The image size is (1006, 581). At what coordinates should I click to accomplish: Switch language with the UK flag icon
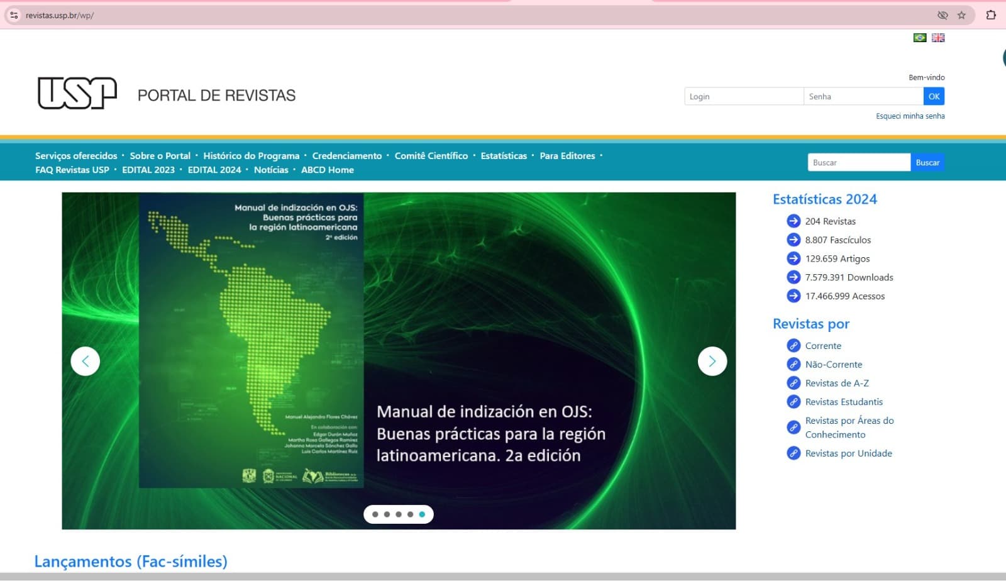click(x=938, y=38)
